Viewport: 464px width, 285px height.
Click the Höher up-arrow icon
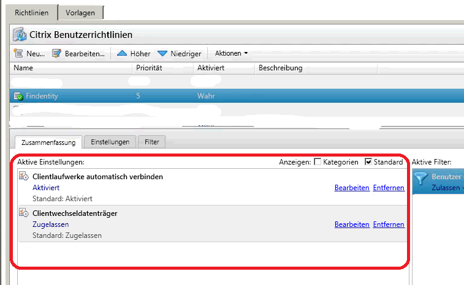[122, 53]
